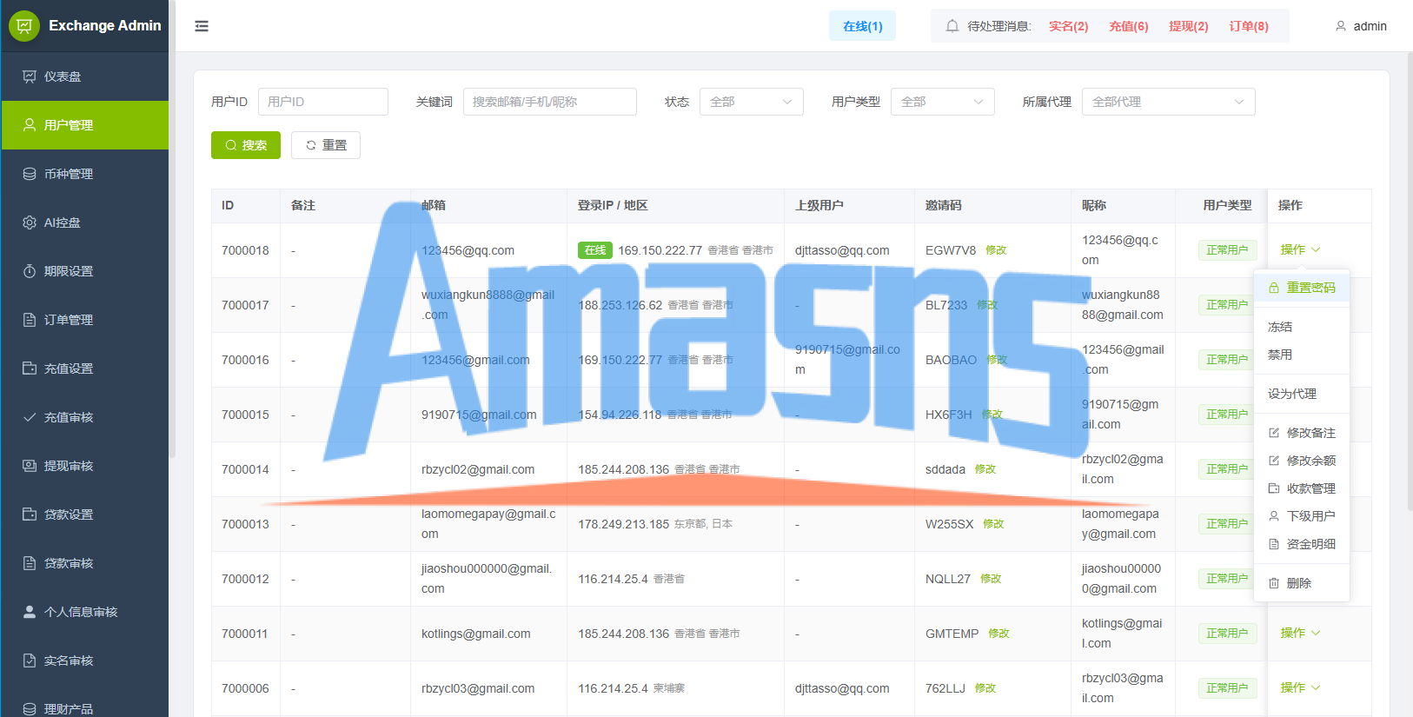
Task: Click the 理财产品 icon in sidebar
Action: tap(30, 709)
